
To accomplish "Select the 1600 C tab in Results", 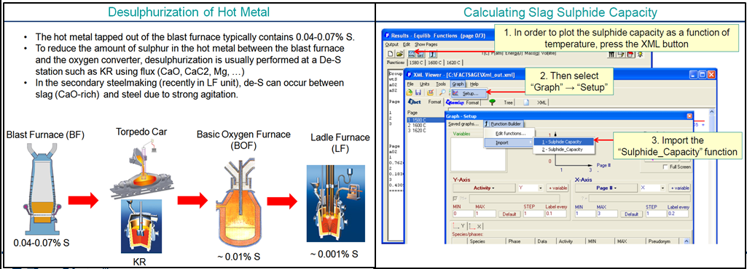I will coord(434,63).
